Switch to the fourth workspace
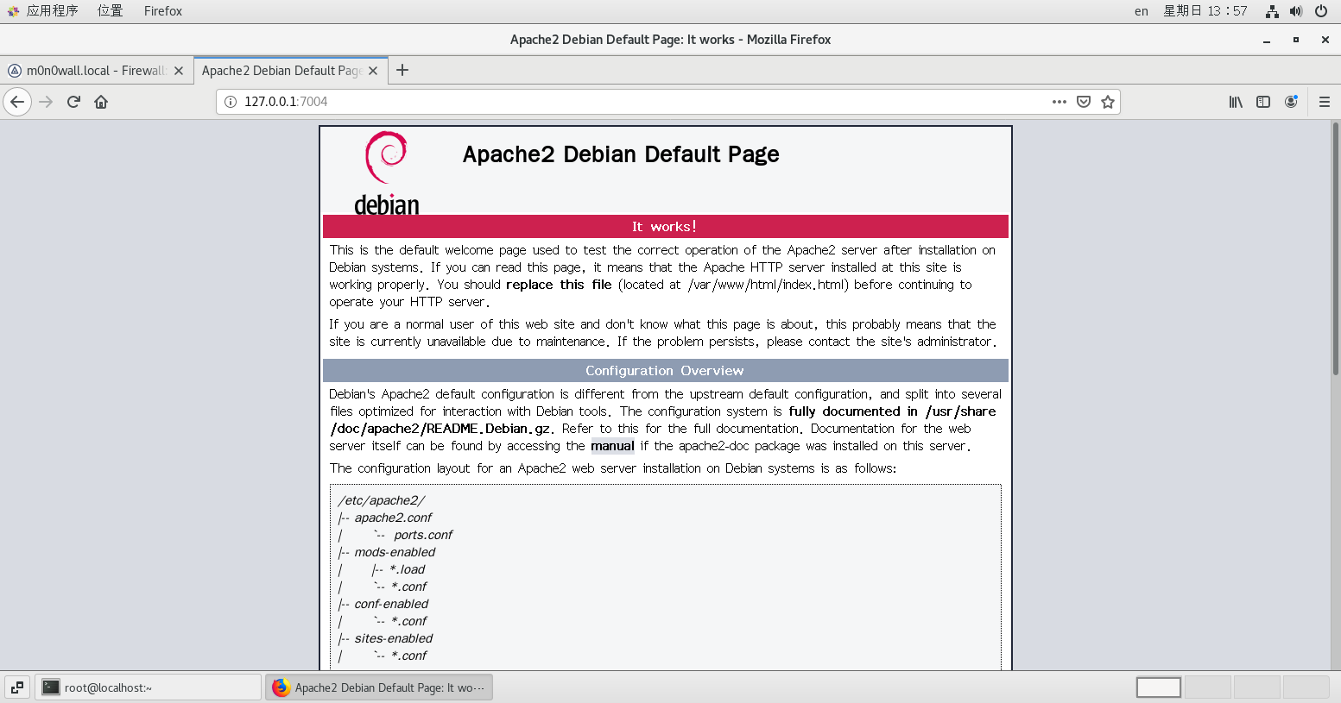Screen dimensions: 1341x703 point(1306,687)
